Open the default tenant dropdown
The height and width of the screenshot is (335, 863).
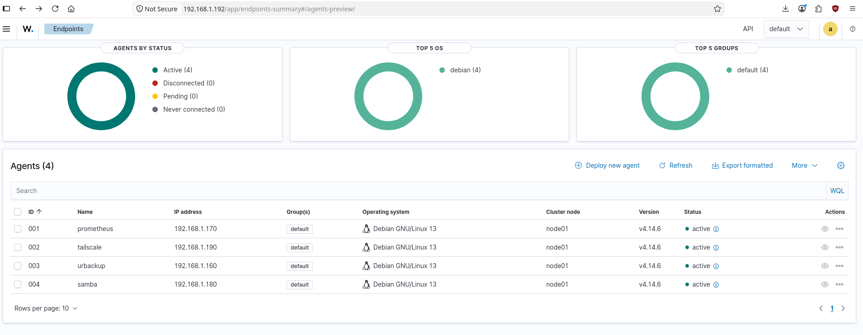tap(786, 29)
